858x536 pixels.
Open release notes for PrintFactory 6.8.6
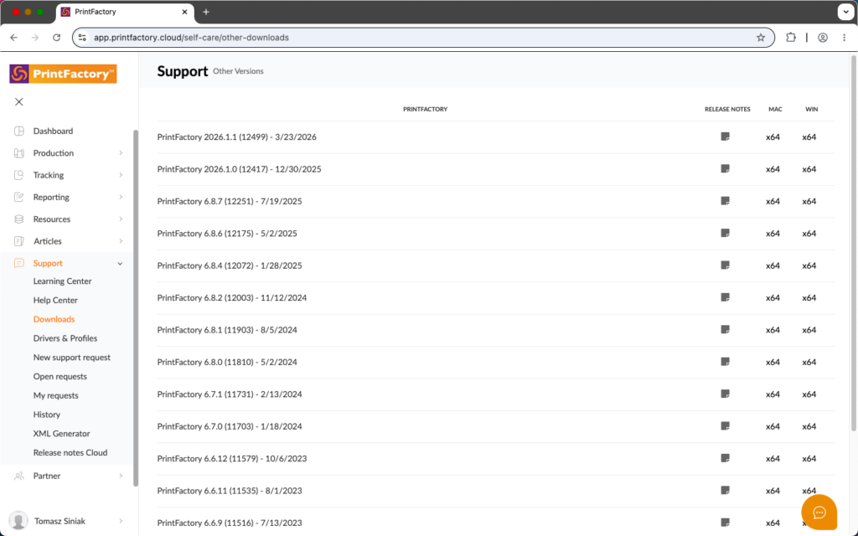coord(725,233)
